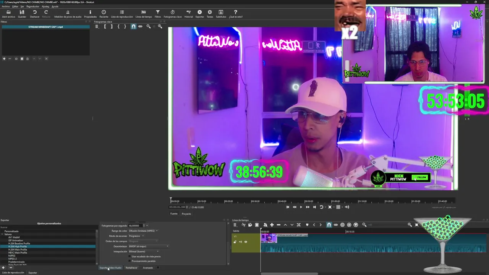Image resolution: width=489 pixels, height=275 pixels.
Task: Open the keyframes hamburger menu
Action: point(97,26)
